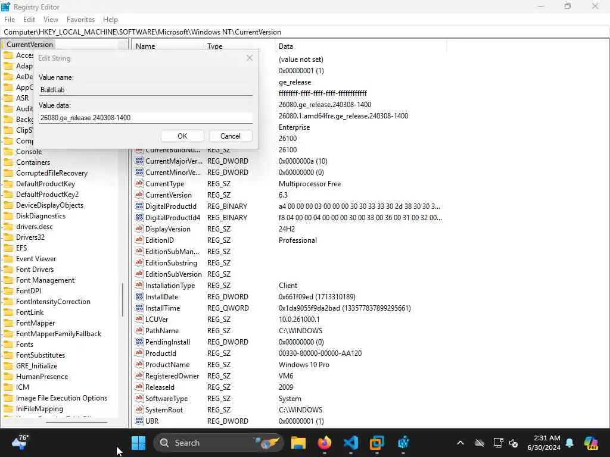Open the File menu
This screenshot has width=610, height=457.
[x=10, y=20]
